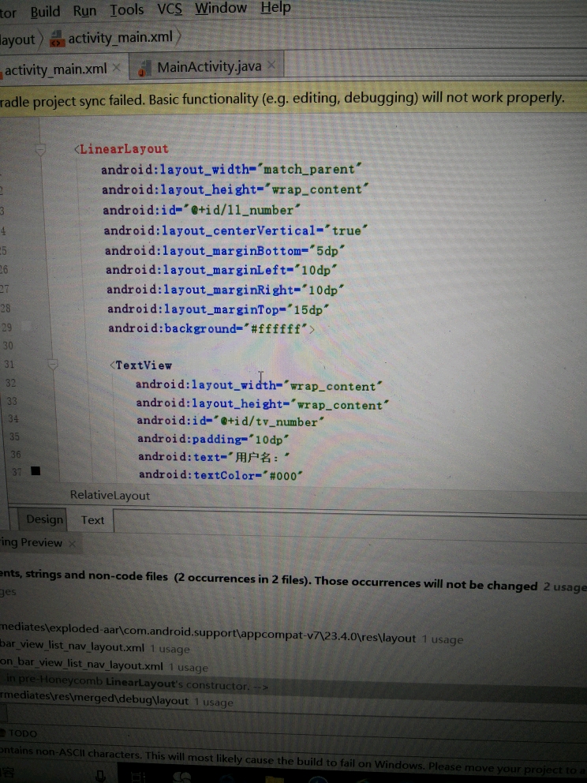Click android:background="#ffffff" line
This screenshot has height=783, width=587.
click(211, 328)
